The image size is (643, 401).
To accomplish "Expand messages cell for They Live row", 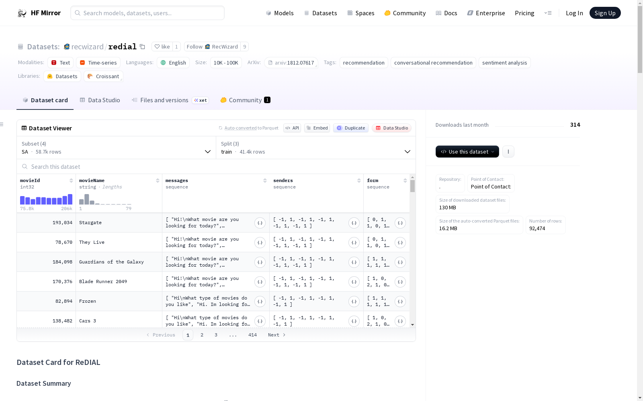I will (x=260, y=243).
